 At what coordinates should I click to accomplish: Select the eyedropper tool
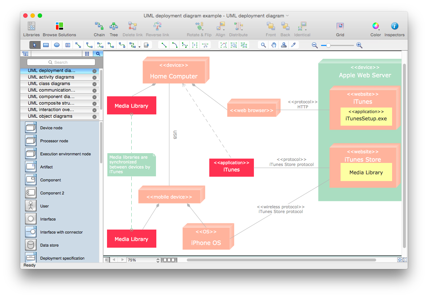click(294, 45)
